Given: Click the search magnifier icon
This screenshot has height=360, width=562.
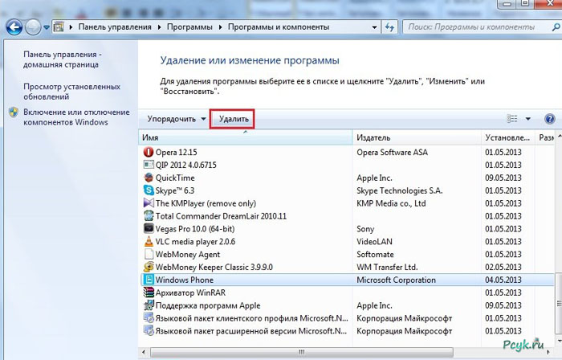Looking at the screenshot, I should point(556,27).
